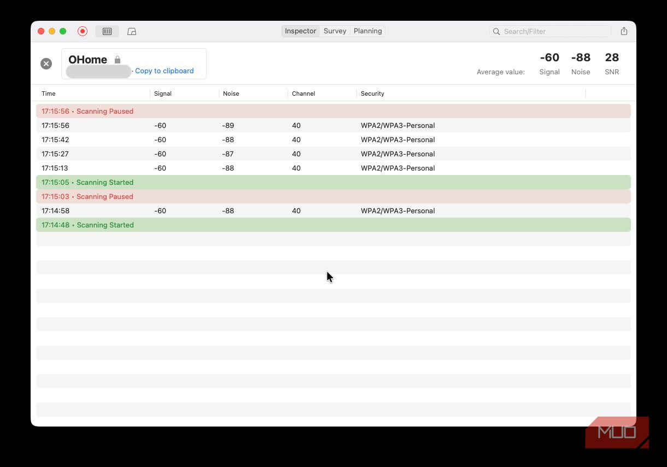This screenshot has height=467, width=667.
Task: Sort by the Noise column header
Action: (x=254, y=94)
